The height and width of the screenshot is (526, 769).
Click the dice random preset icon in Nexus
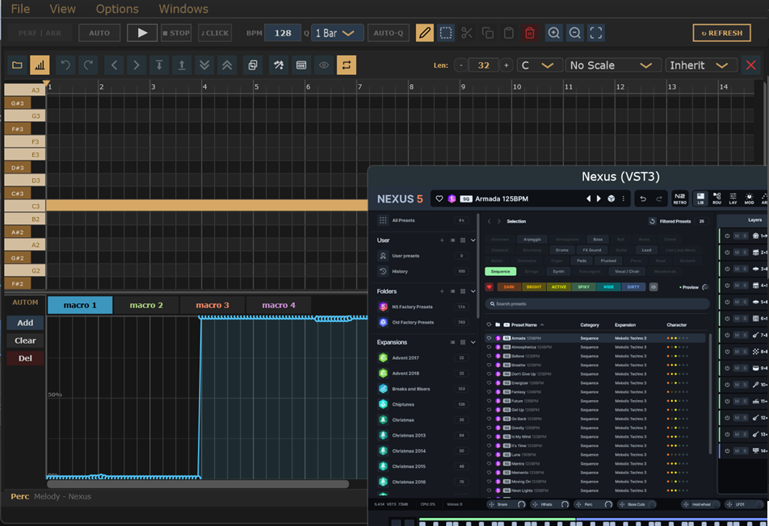(611, 198)
